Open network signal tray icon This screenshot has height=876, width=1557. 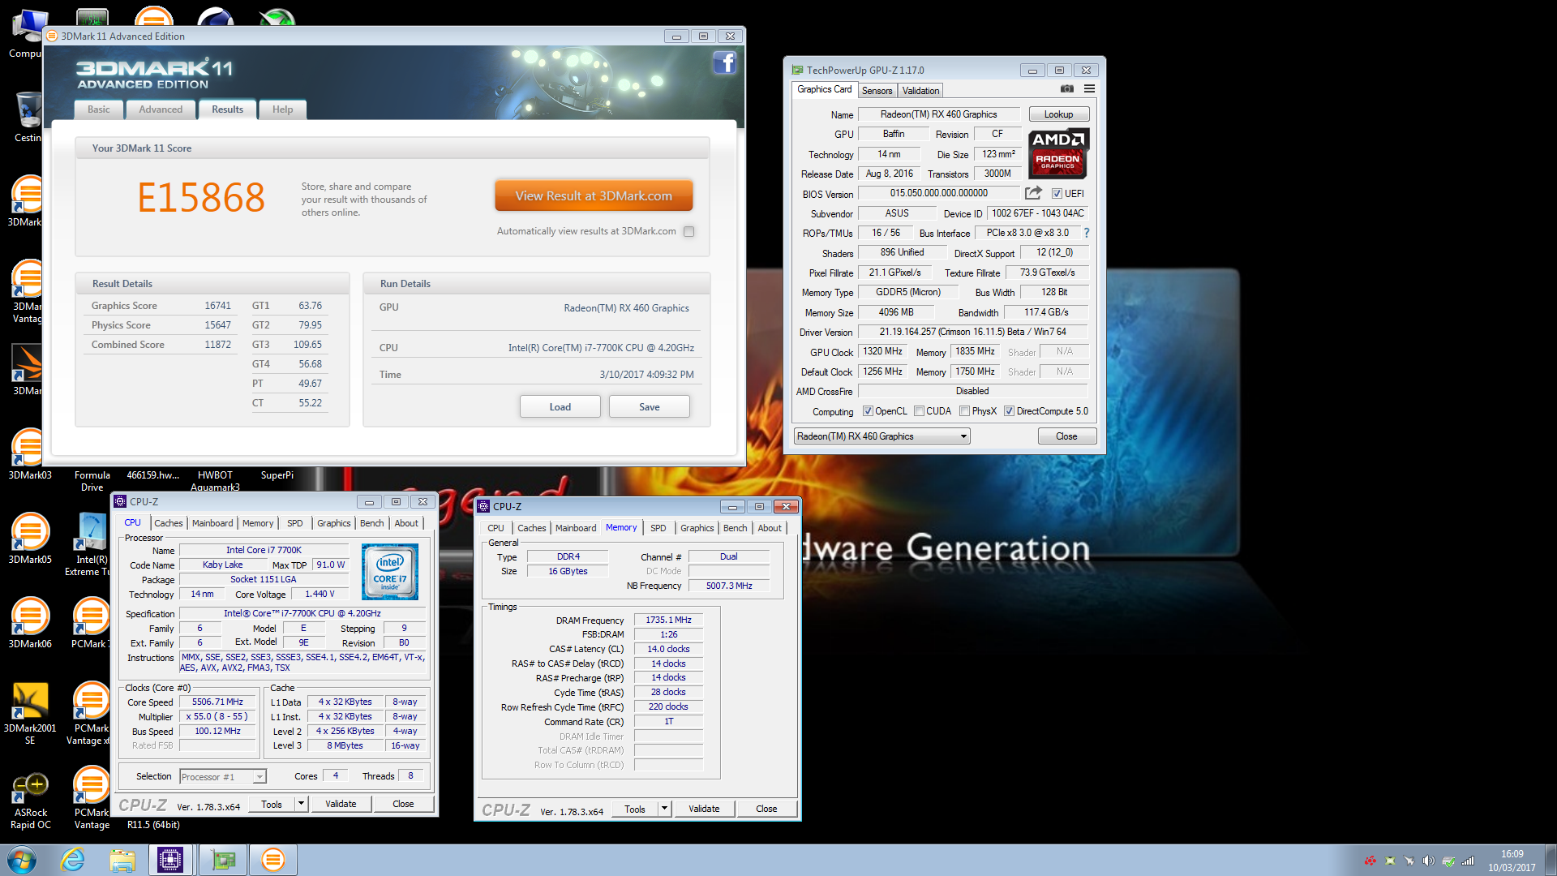1468,861
